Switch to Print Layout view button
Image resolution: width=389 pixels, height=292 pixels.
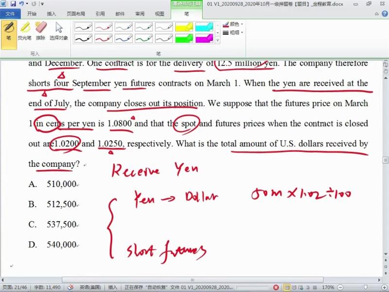pos(287,287)
